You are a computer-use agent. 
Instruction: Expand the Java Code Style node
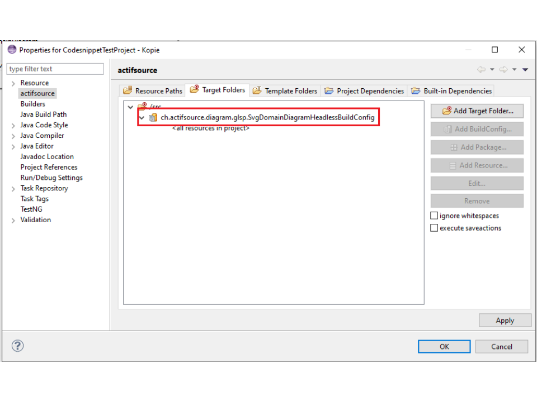[13, 126]
